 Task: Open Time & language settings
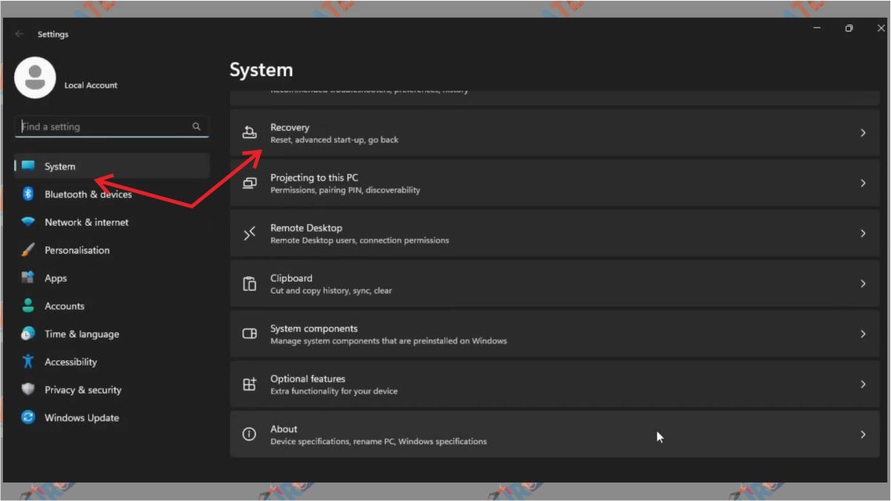click(112, 334)
